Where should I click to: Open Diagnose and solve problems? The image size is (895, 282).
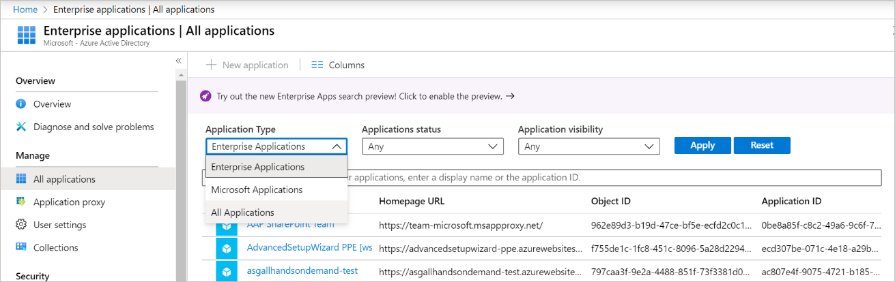coord(94,127)
